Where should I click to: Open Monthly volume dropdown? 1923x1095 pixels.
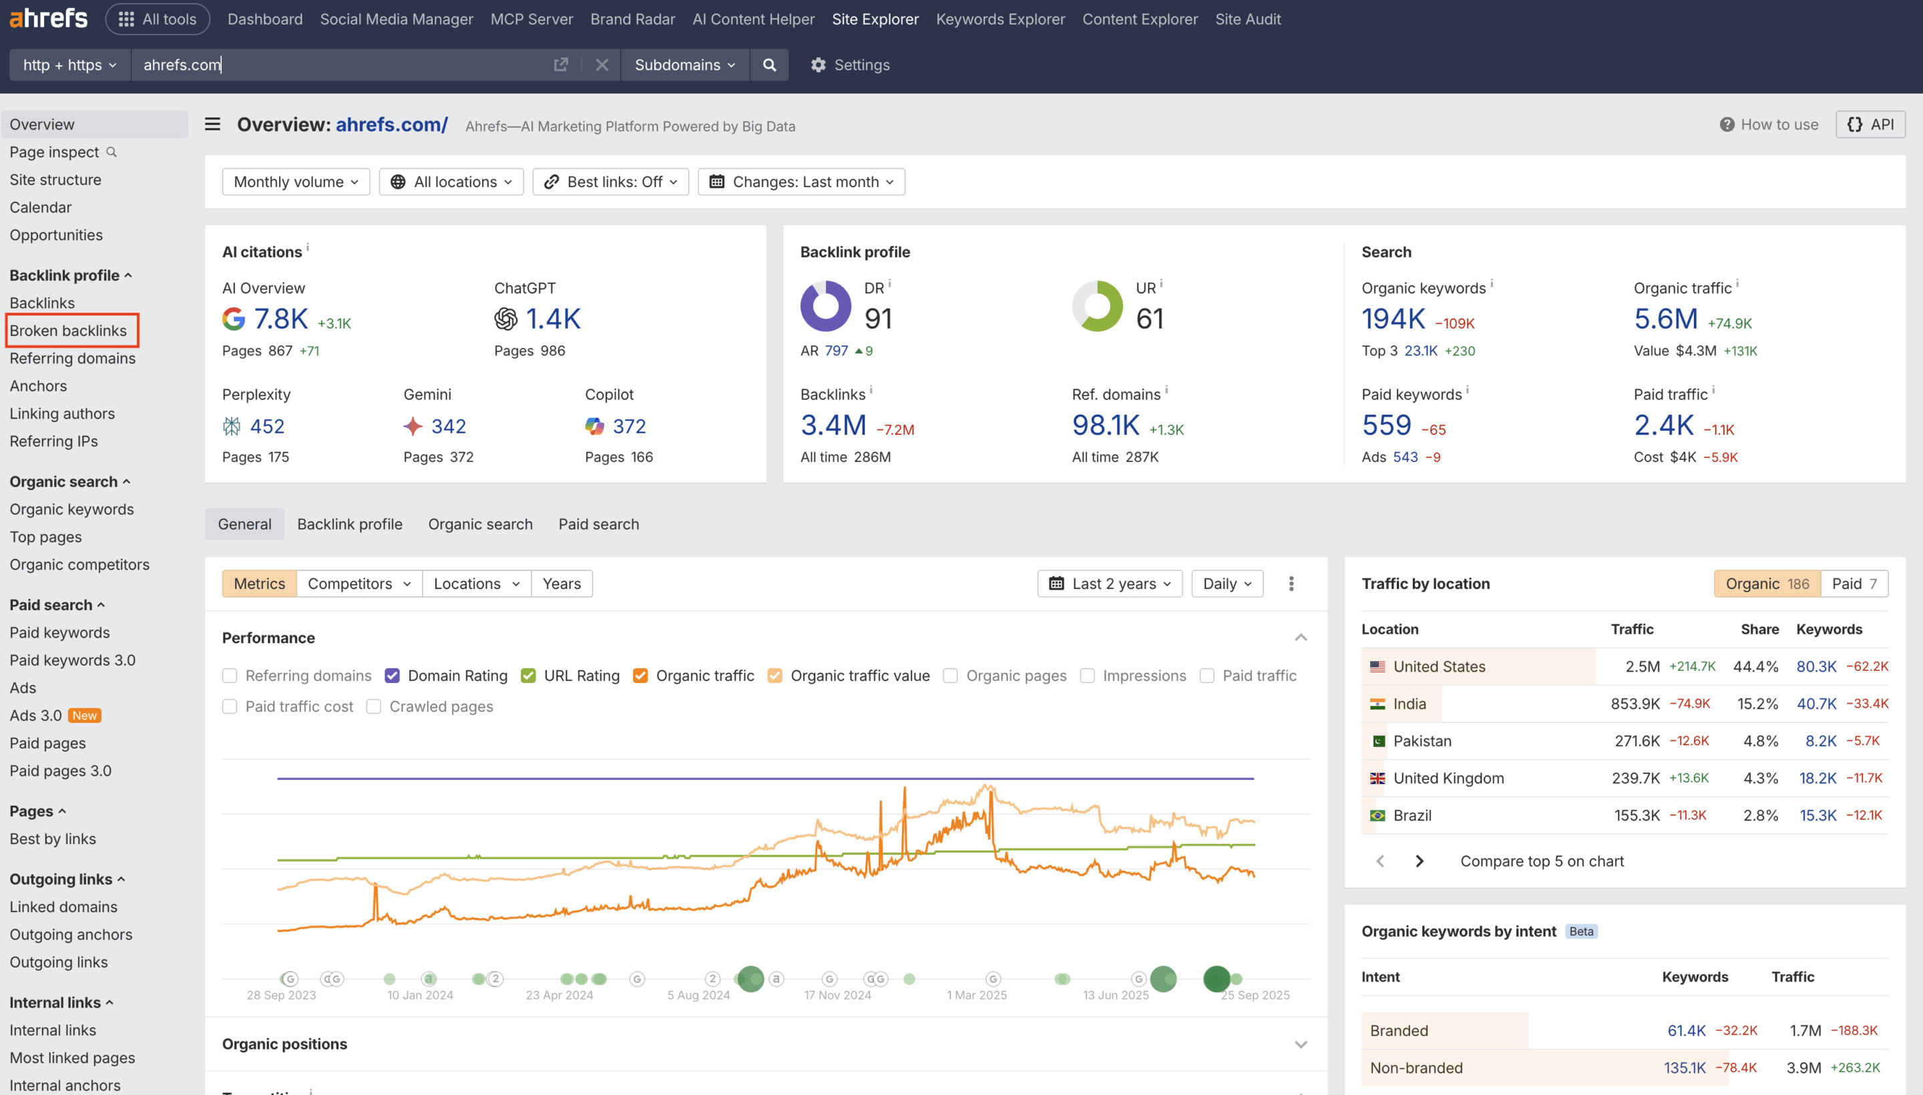click(296, 182)
